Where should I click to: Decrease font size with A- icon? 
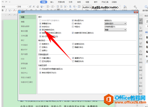(34, 7)
